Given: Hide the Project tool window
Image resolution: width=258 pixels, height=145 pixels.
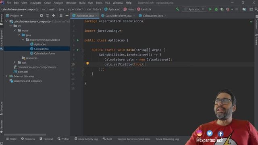Looking at the screenshot, I should coord(67,16).
